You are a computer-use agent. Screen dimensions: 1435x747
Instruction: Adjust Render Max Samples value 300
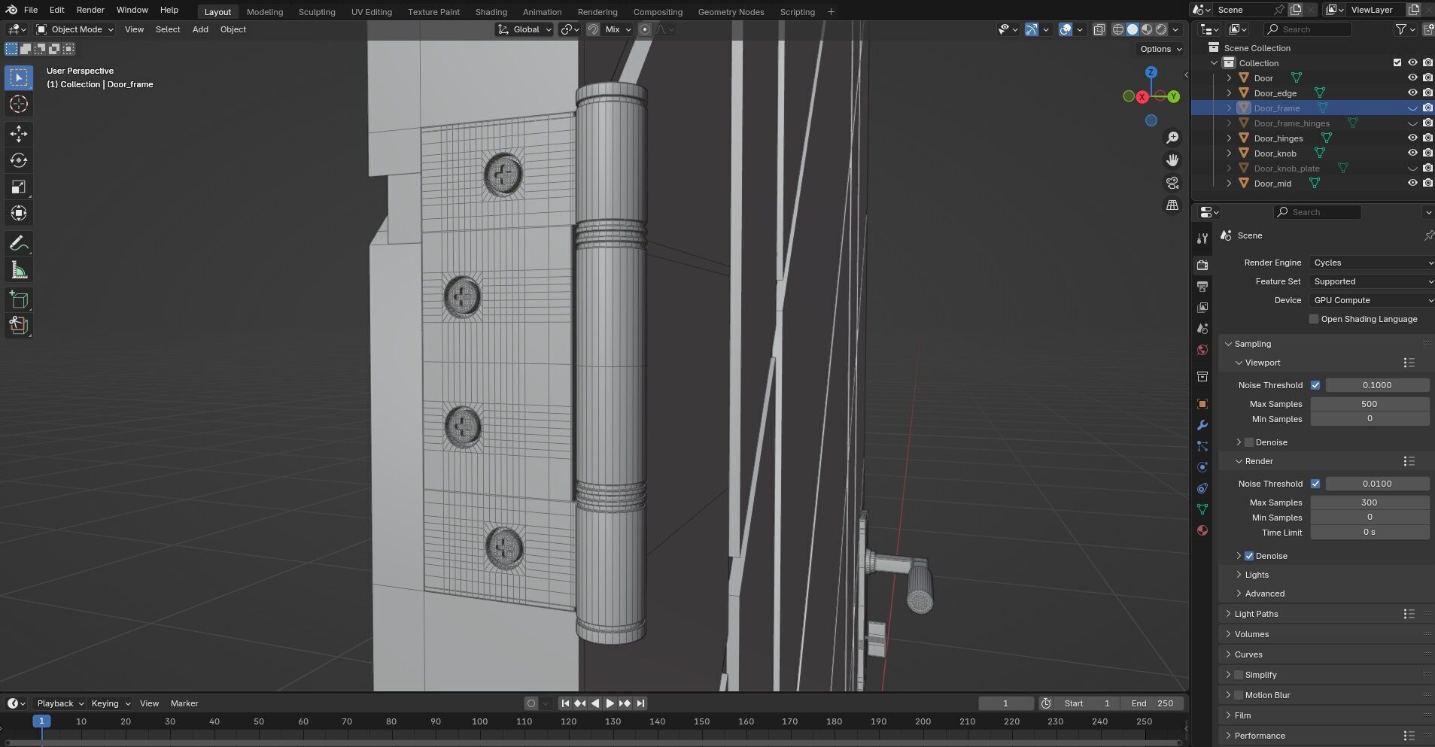click(x=1370, y=503)
